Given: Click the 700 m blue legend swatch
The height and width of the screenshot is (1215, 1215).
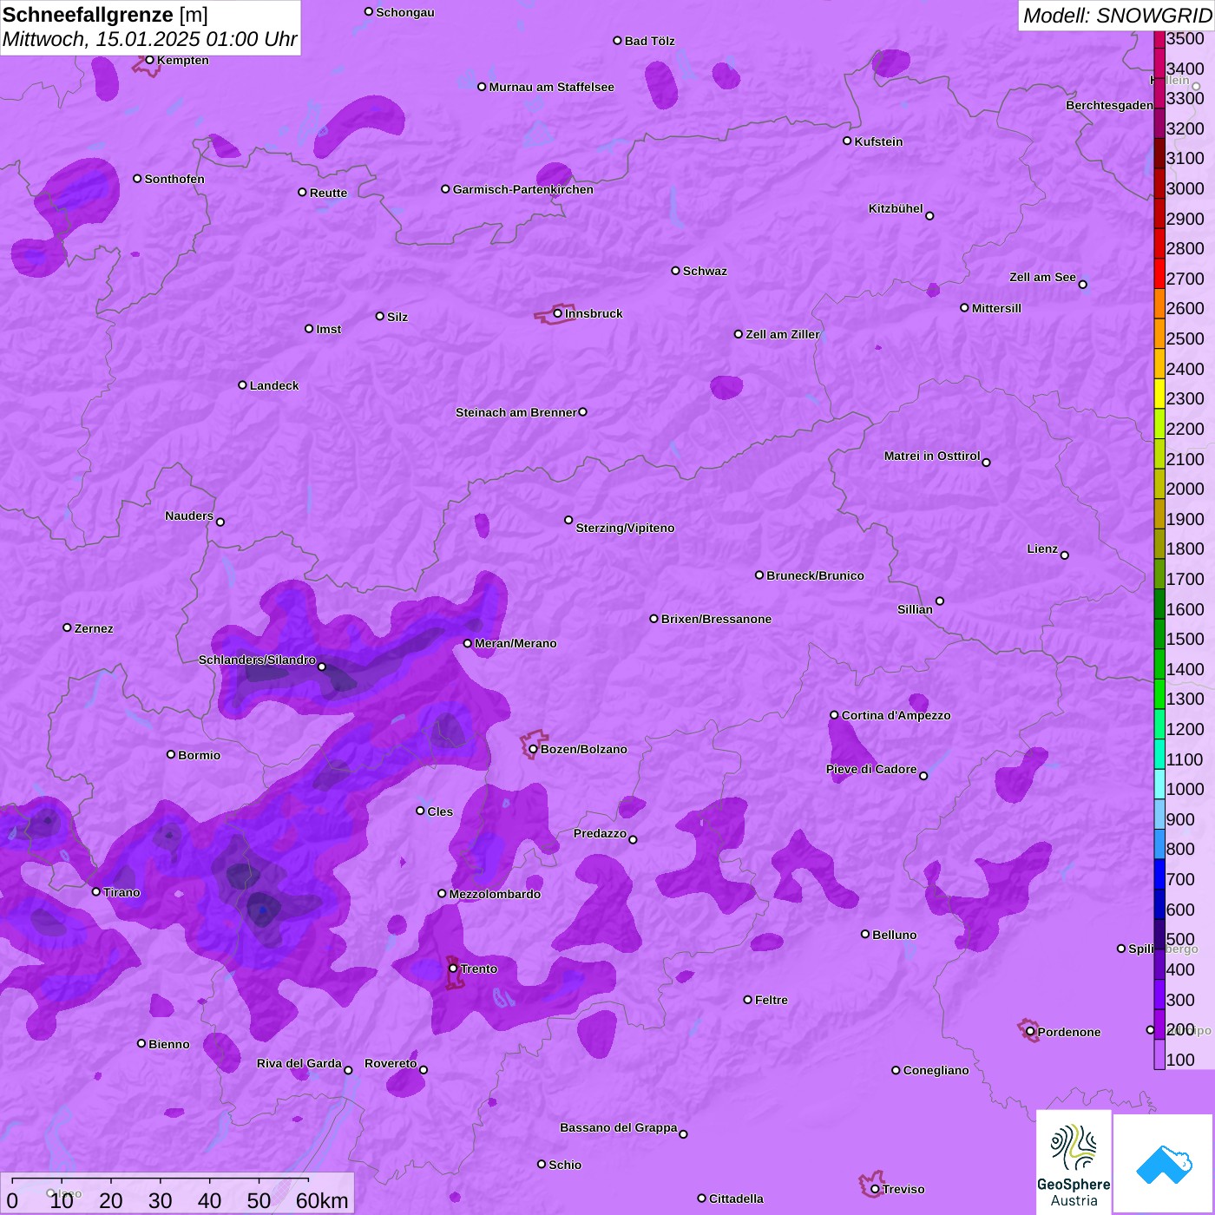Looking at the screenshot, I should tap(1159, 874).
